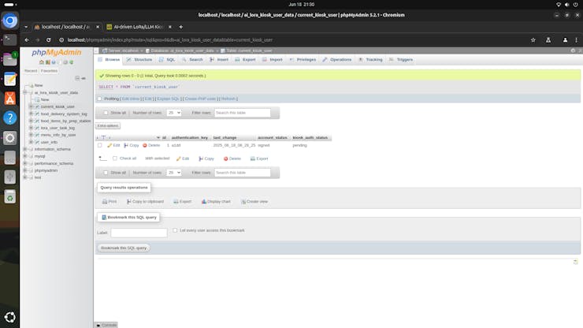Viewport: 583px width, 328px height.
Task: Open Ubuntu Software from the dock
Action: tap(10, 99)
